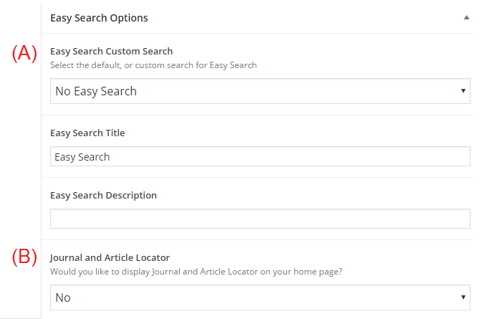The height and width of the screenshot is (319, 482).
Task: Click the red (B) annotation marker
Action: coord(24,257)
